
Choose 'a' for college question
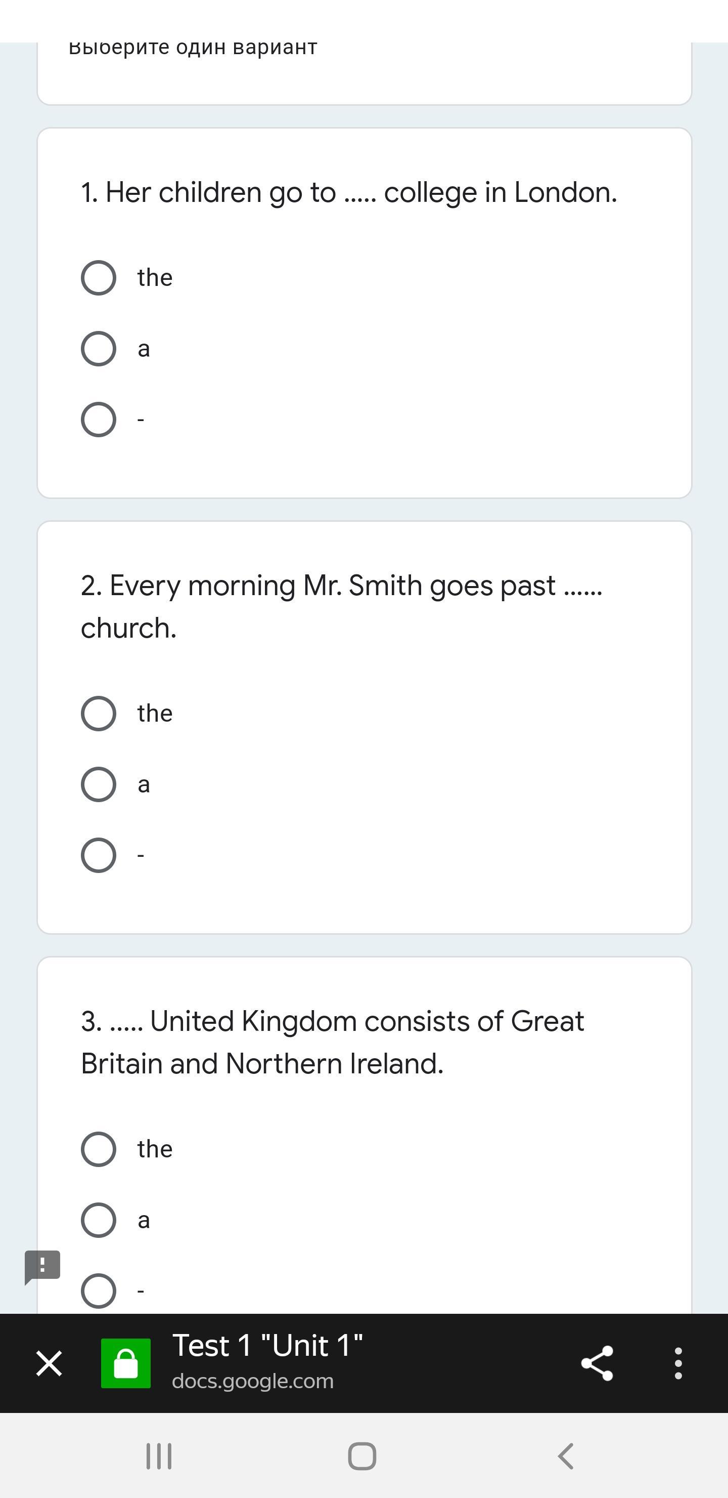coord(98,348)
